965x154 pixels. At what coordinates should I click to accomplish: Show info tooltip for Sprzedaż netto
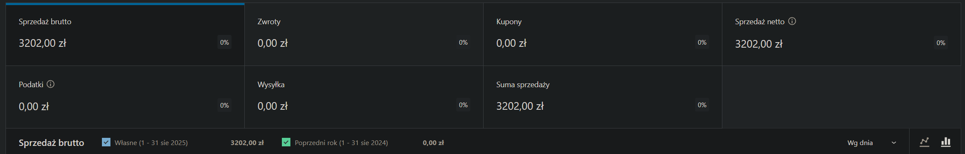pos(792,21)
